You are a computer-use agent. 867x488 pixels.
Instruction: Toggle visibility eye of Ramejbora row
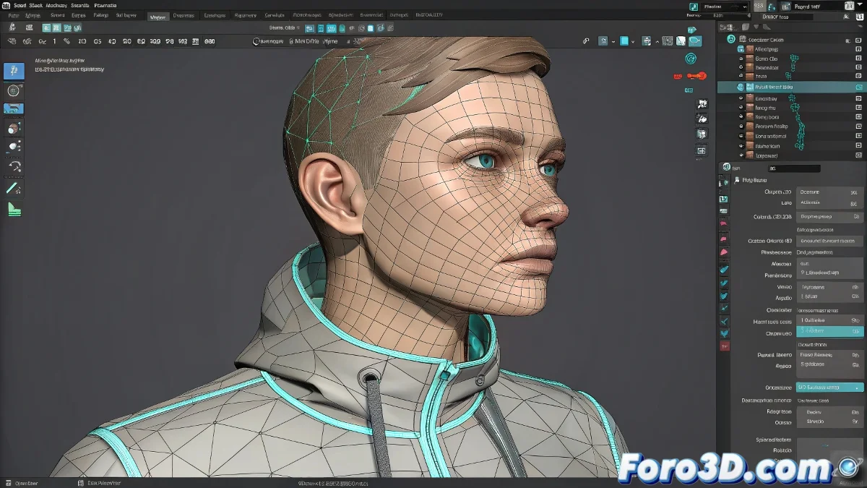741,117
